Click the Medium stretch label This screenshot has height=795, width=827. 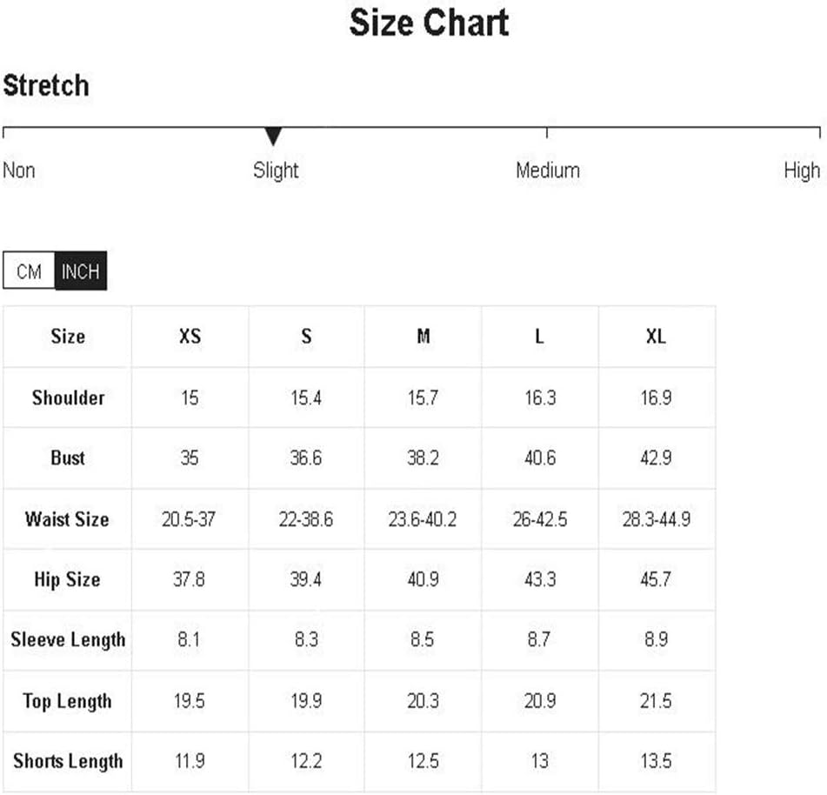click(548, 170)
